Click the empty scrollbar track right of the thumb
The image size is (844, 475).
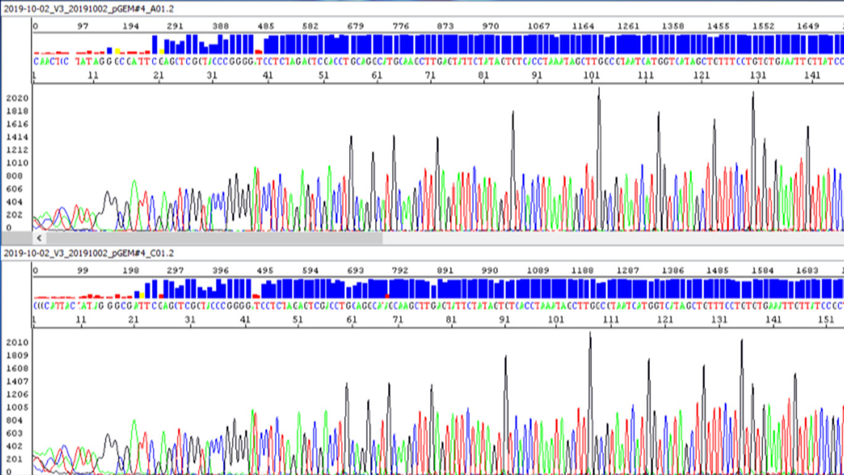(x=612, y=237)
